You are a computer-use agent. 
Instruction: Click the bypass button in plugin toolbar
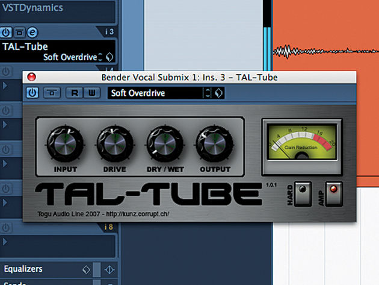pyautogui.click(x=52, y=93)
